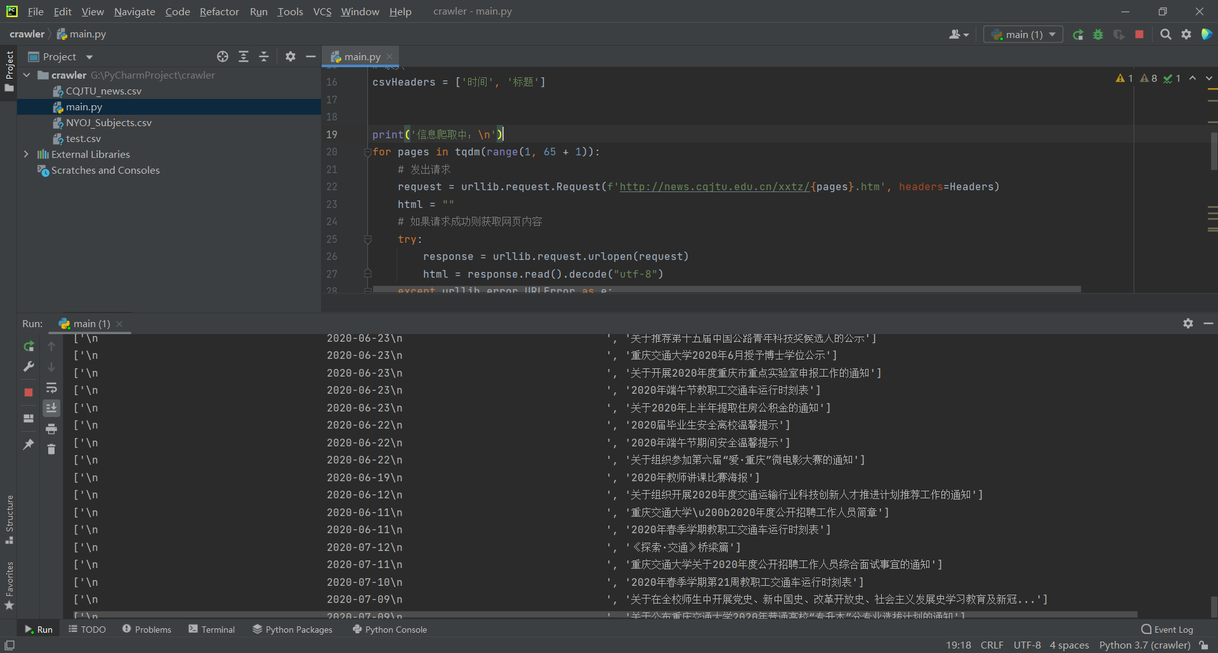Viewport: 1218px width, 653px height.
Task: Close the main.py editor tab
Action: [x=390, y=57]
